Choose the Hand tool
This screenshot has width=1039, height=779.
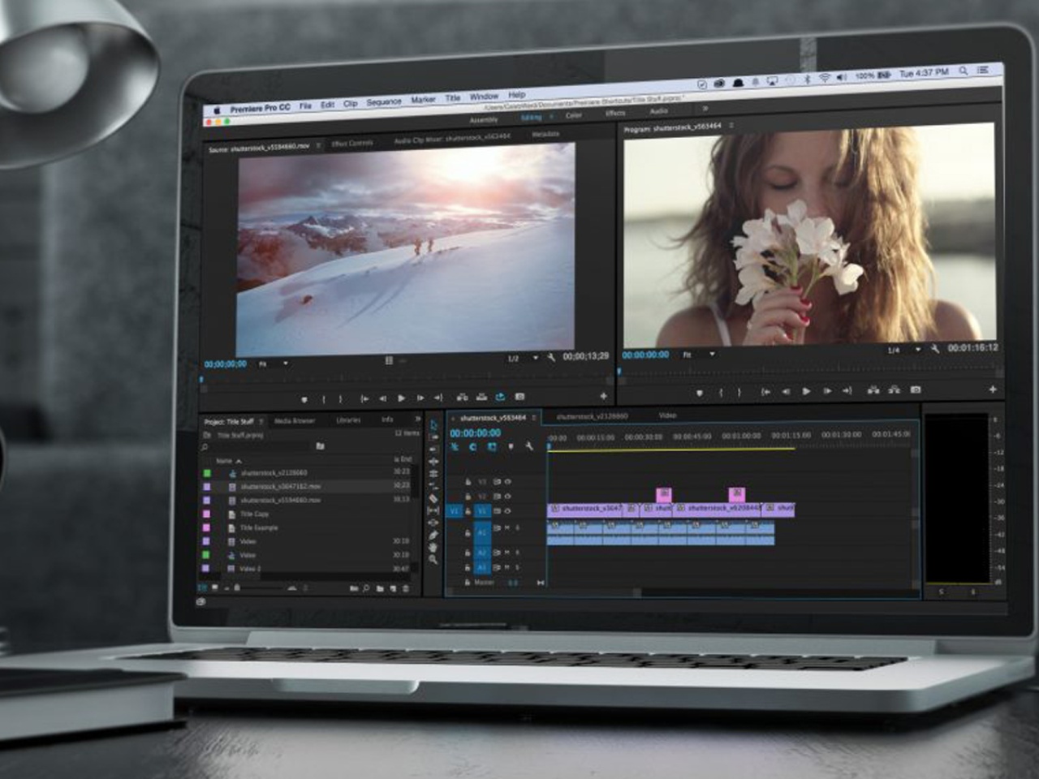point(433,548)
